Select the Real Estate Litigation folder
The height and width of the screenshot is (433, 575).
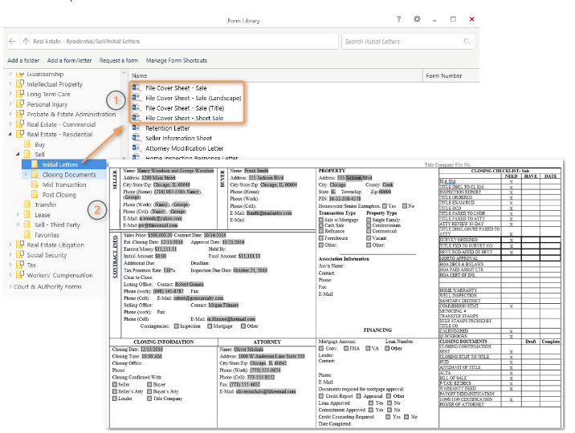coord(55,245)
